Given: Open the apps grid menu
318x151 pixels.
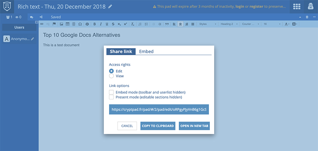Looking at the screenshot, I should pos(297,6).
